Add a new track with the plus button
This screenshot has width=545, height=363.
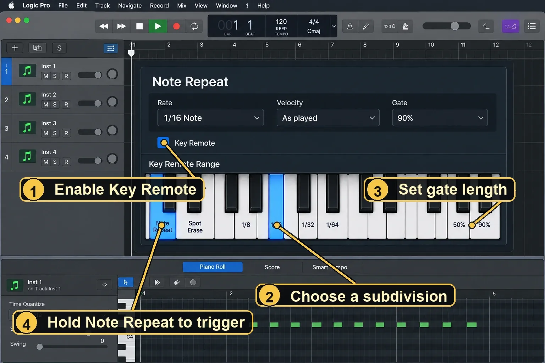(15, 48)
